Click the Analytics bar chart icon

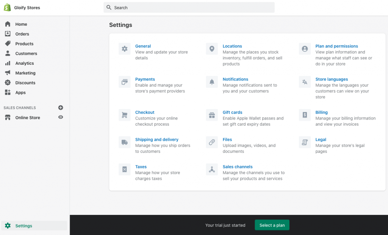pos(8,63)
